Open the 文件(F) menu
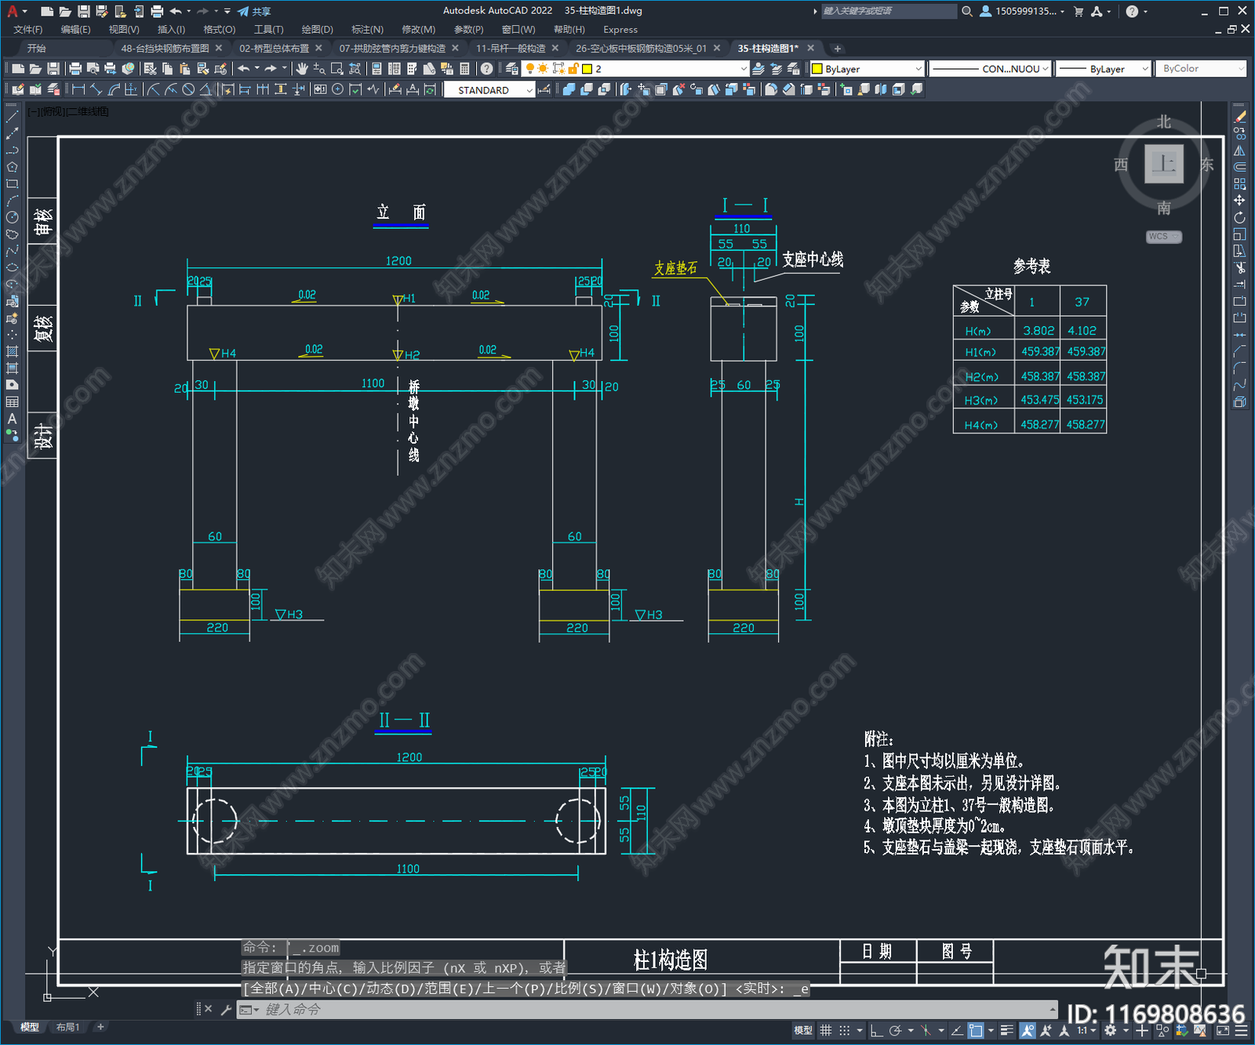This screenshot has height=1045, width=1255. [27, 30]
